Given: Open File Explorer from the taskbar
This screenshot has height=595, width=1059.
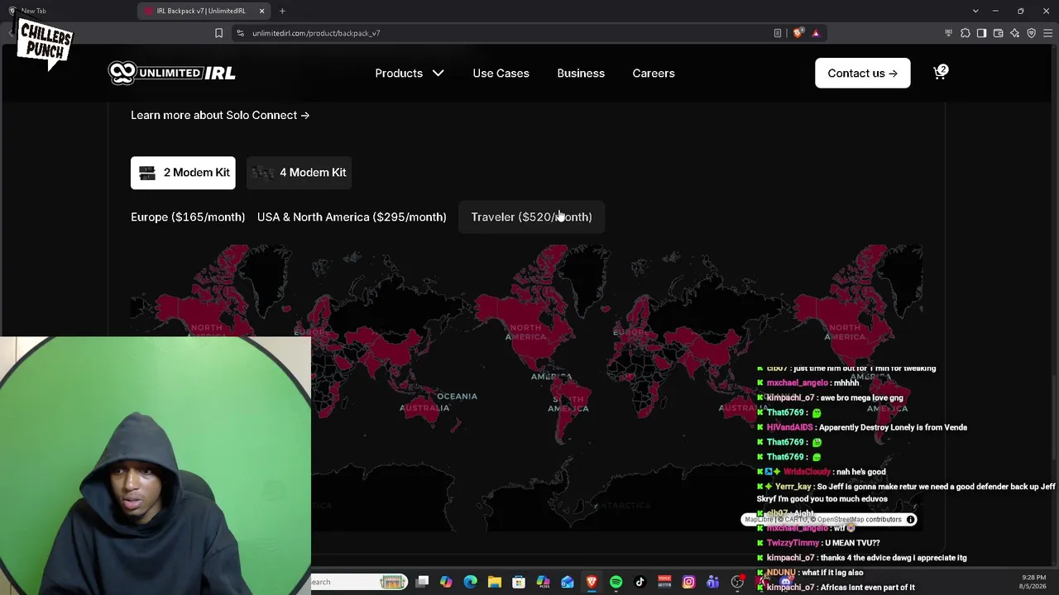Looking at the screenshot, I should point(494,582).
